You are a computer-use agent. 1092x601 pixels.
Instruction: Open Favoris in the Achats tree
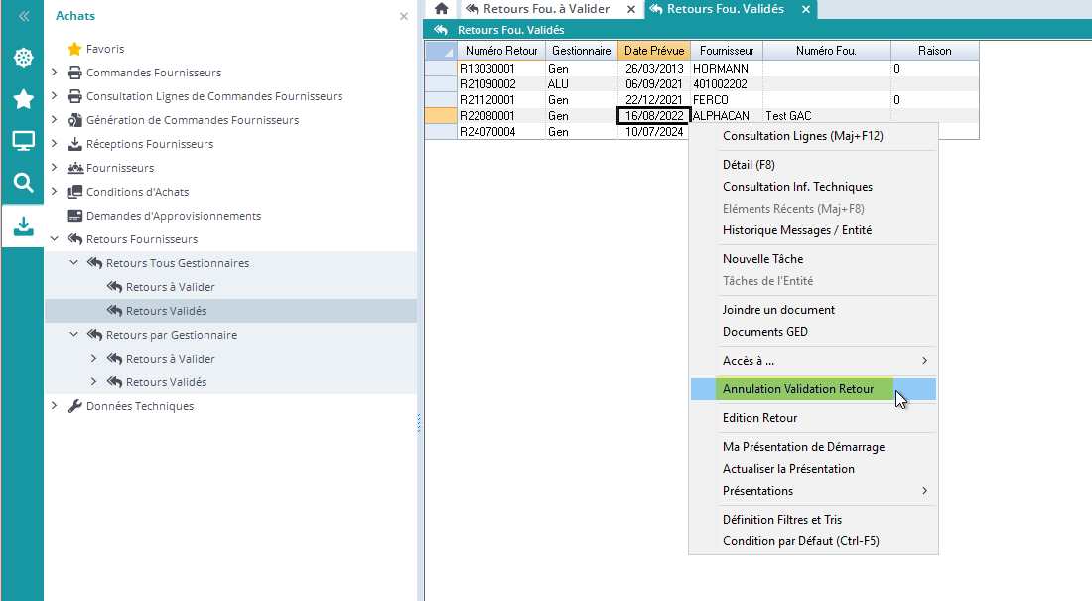click(104, 49)
